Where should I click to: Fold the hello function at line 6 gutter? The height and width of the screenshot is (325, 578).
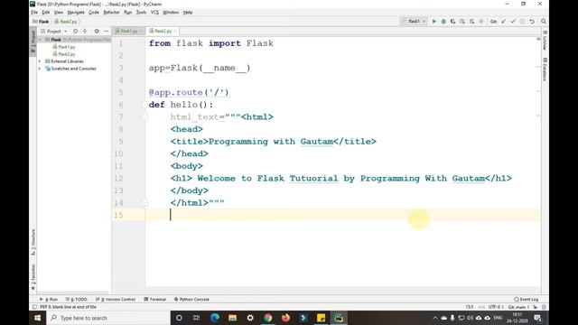144,105
